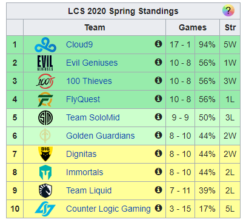
Task: Open the 100 Thieves info icon
Action: point(158,80)
